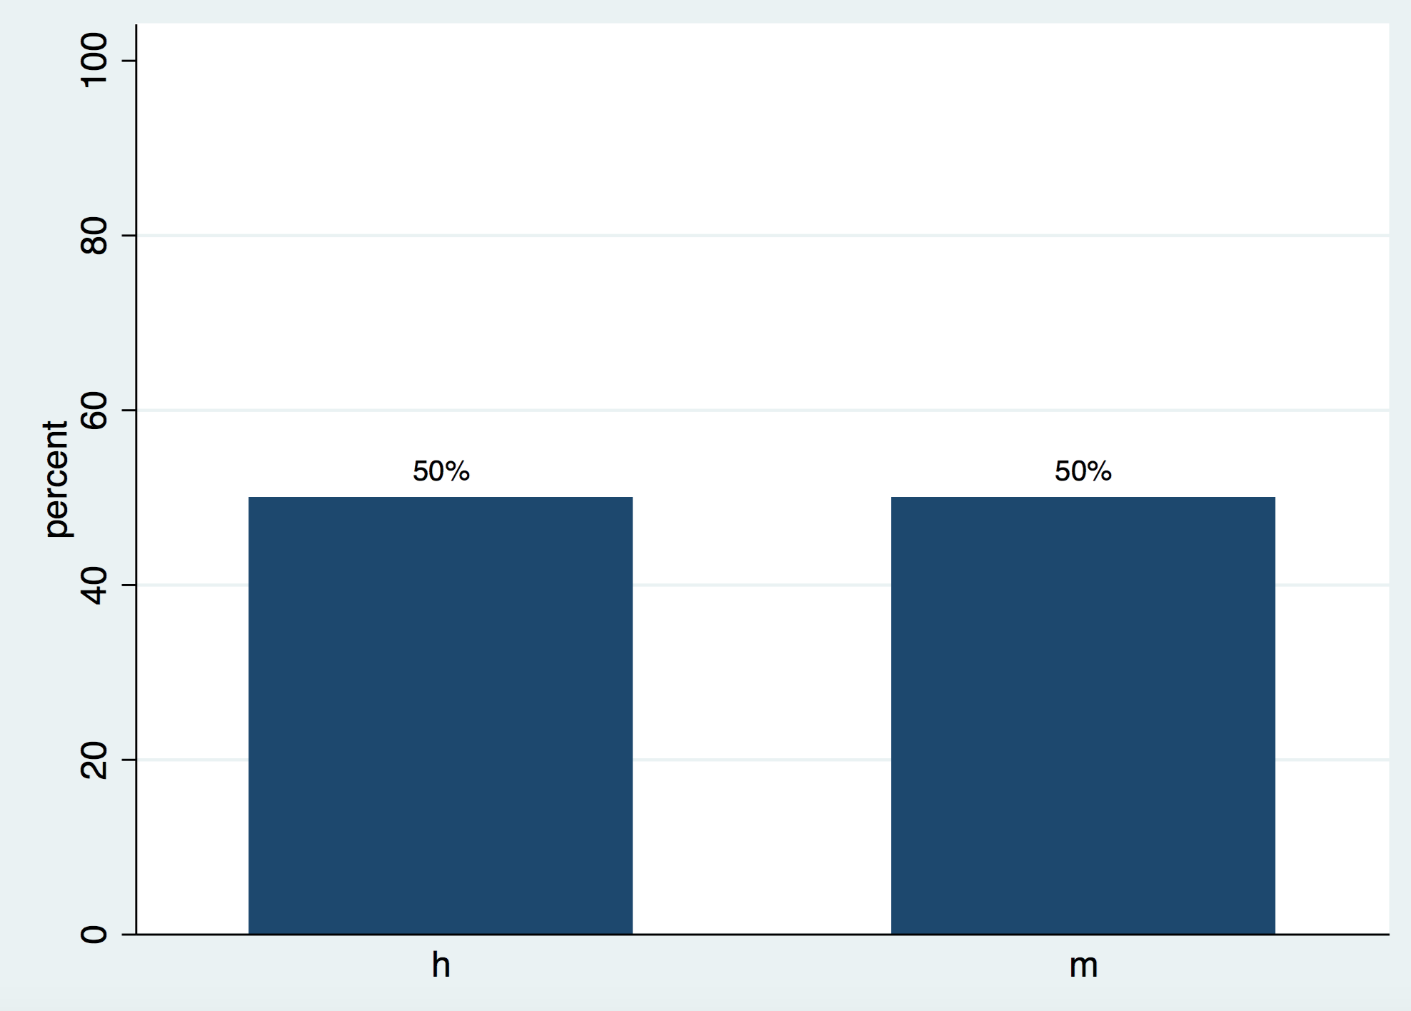This screenshot has width=1411, height=1011.
Task: Select the gridline at 20 between the bars
Action: click(761, 760)
